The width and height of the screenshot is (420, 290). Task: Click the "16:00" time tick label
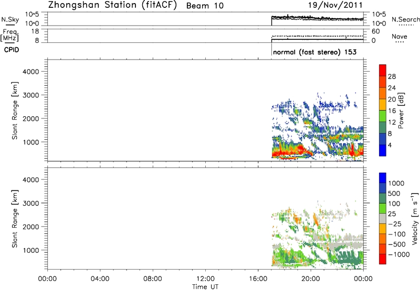click(258, 279)
